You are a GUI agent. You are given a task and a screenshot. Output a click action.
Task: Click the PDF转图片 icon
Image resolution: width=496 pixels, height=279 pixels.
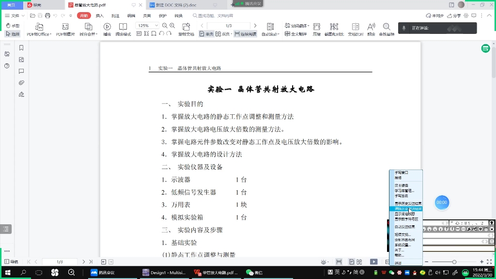(x=65, y=28)
